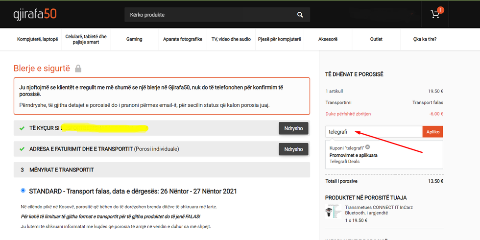The image size is (480, 240).
Task: Open Aparate fotografike category
Action: (183, 39)
